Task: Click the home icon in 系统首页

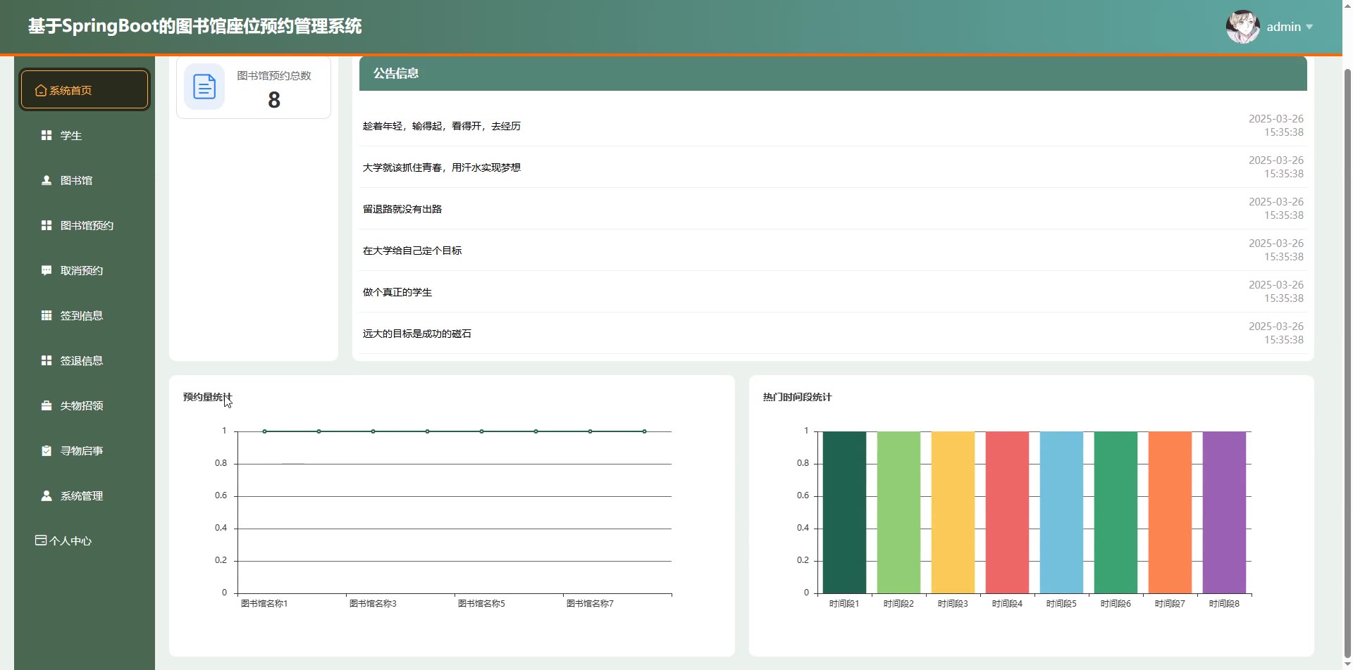Action: [41, 90]
